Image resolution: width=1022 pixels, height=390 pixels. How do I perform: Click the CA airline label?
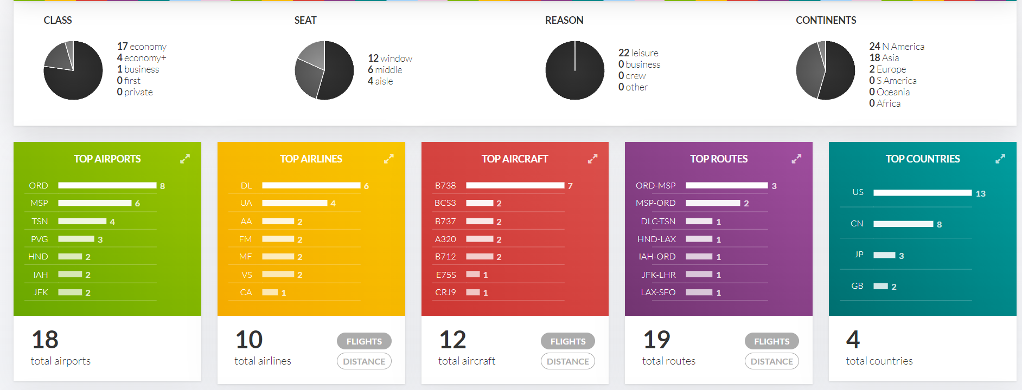(246, 292)
